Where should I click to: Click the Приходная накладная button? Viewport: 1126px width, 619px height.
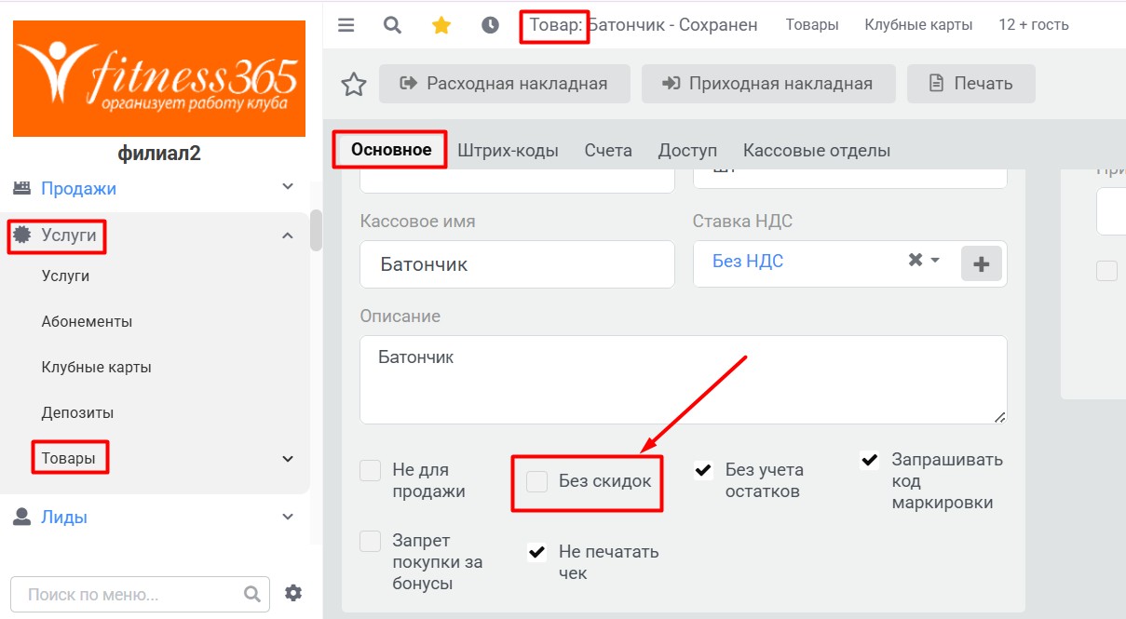coord(768,84)
